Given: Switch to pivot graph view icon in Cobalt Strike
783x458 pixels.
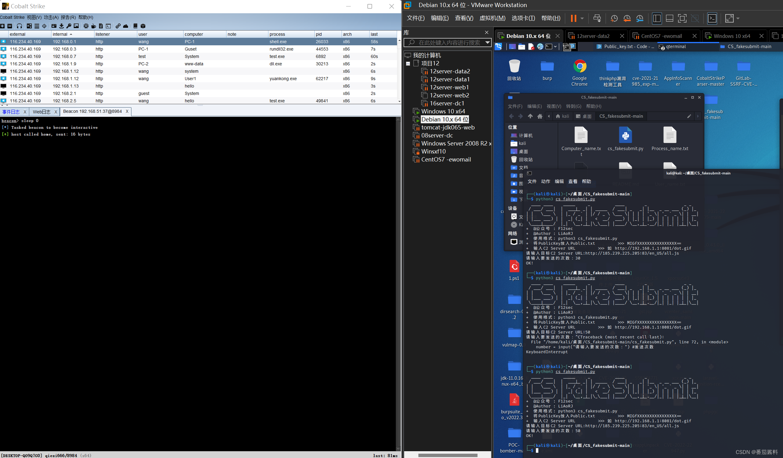Looking at the screenshot, I should pos(29,26).
